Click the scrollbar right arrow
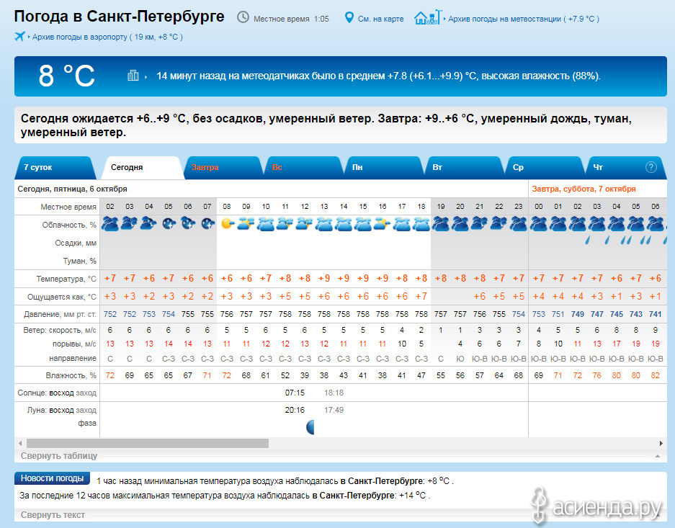The image size is (675, 528). (x=661, y=443)
